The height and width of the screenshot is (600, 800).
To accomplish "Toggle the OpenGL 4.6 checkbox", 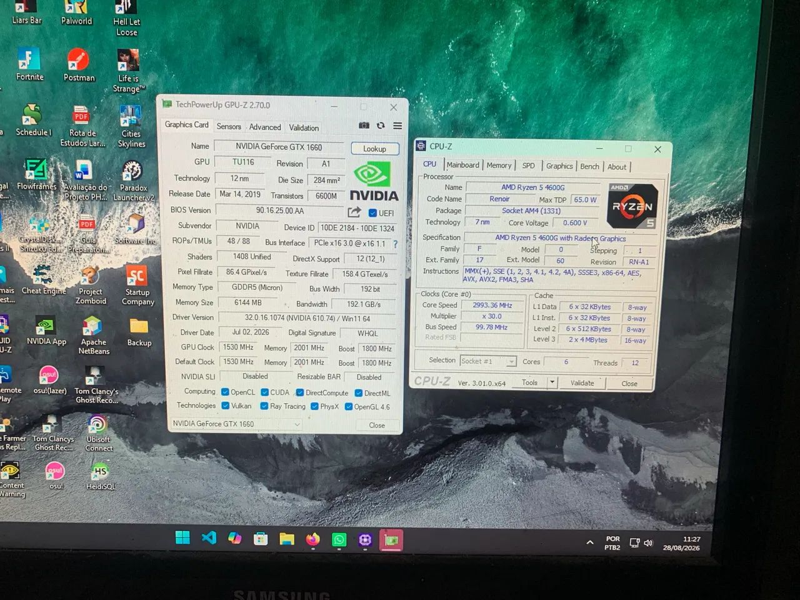I will pyautogui.click(x=349, y=407).
